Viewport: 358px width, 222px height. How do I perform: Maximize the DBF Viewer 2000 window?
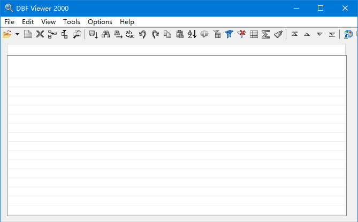coord(321,8)
